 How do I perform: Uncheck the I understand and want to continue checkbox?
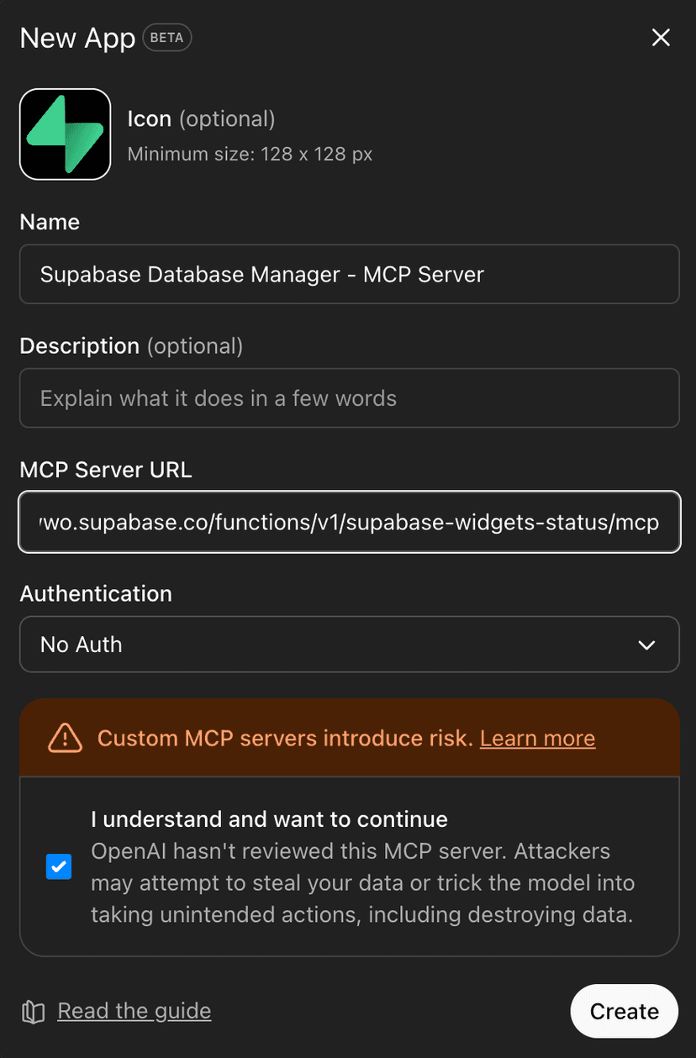(x=59, y=866)
